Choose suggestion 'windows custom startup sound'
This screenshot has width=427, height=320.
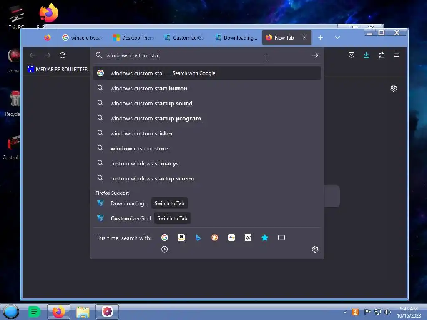[x=207, y=103]
